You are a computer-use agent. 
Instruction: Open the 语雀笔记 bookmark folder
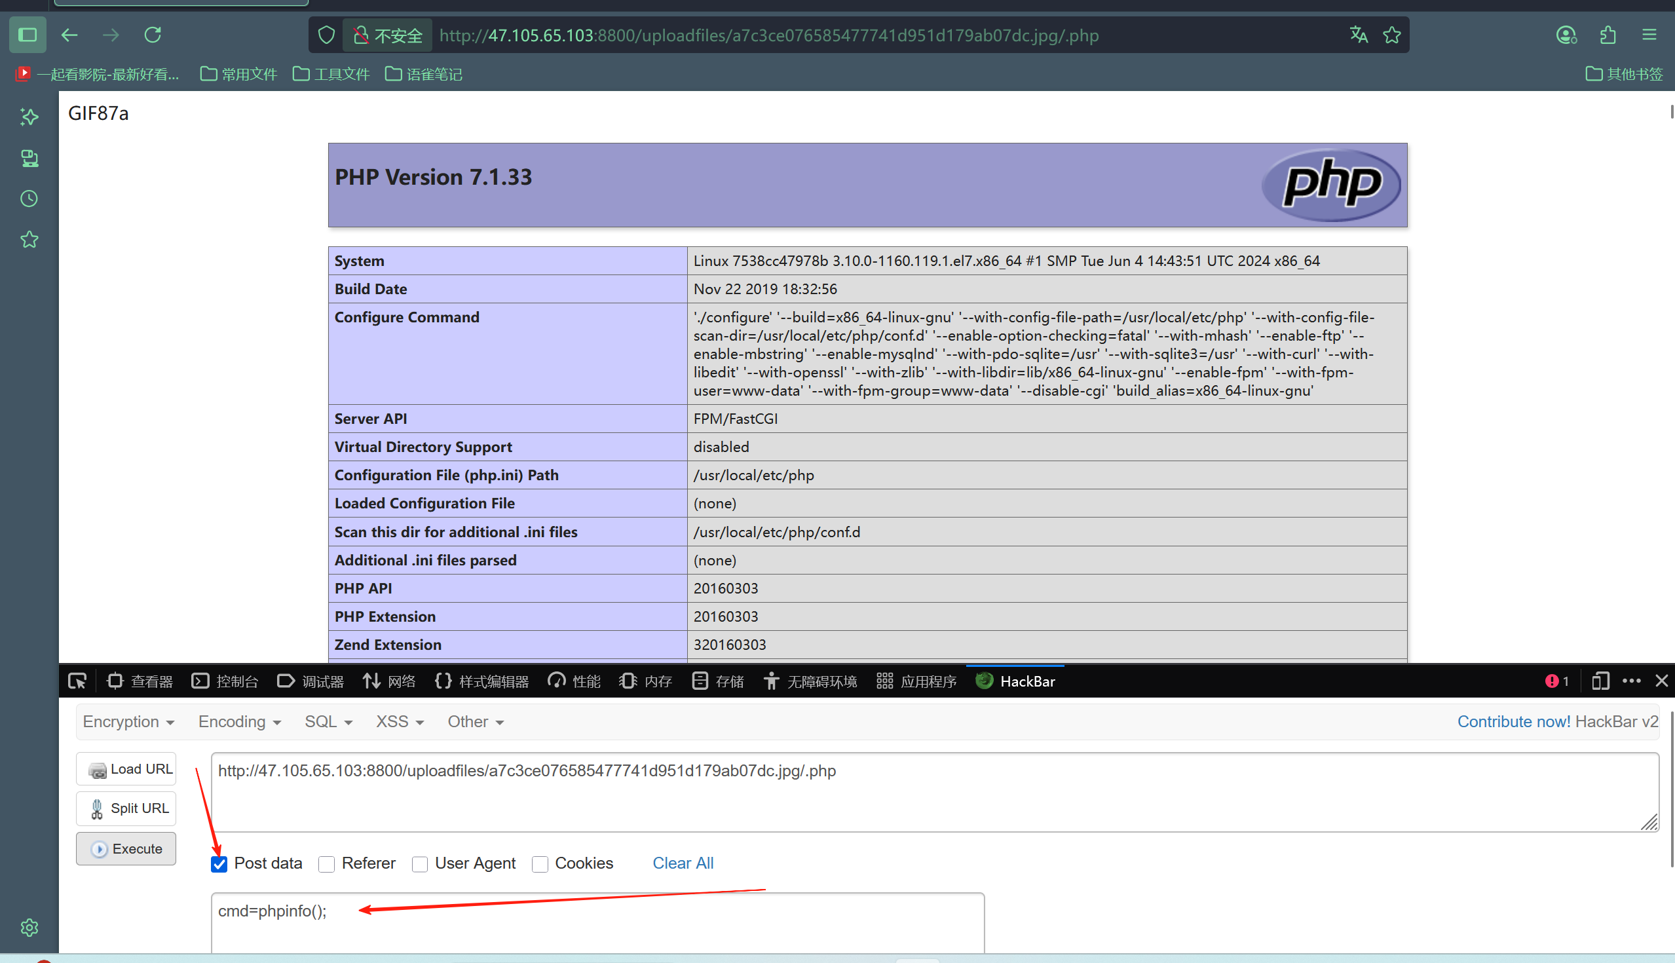[x=423, y=73]
